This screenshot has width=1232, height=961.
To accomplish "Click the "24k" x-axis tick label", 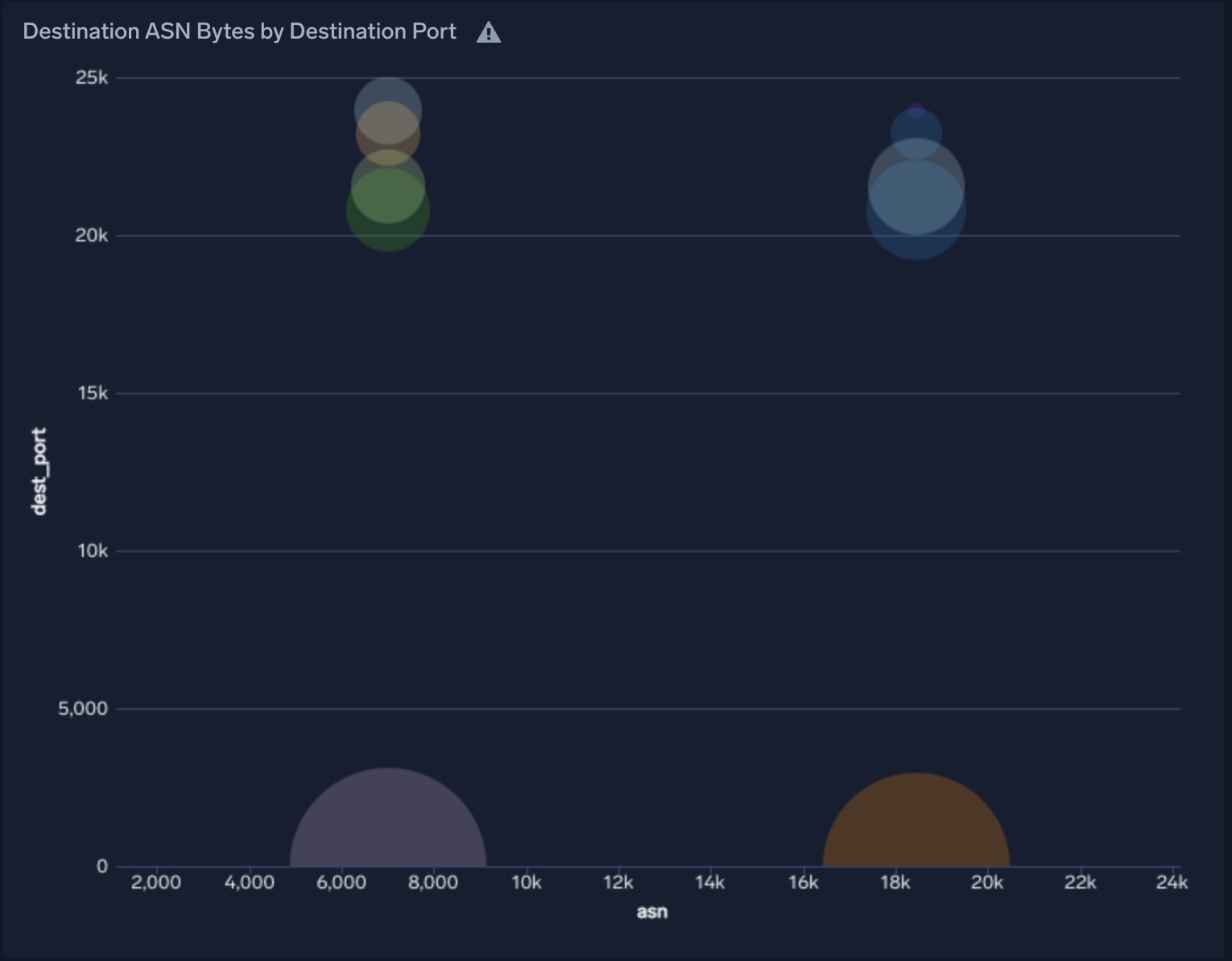I will 1172,882.
